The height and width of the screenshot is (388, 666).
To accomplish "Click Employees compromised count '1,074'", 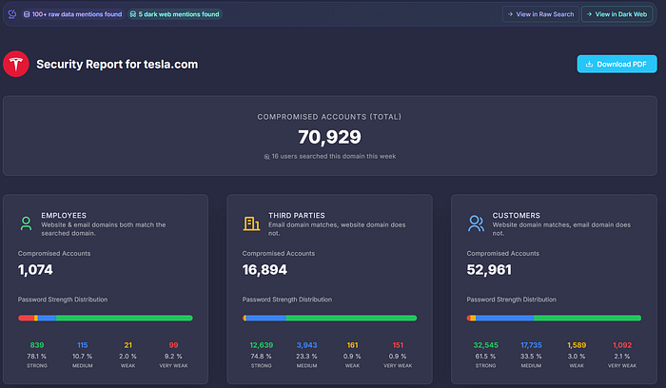I will click(35, 270).
